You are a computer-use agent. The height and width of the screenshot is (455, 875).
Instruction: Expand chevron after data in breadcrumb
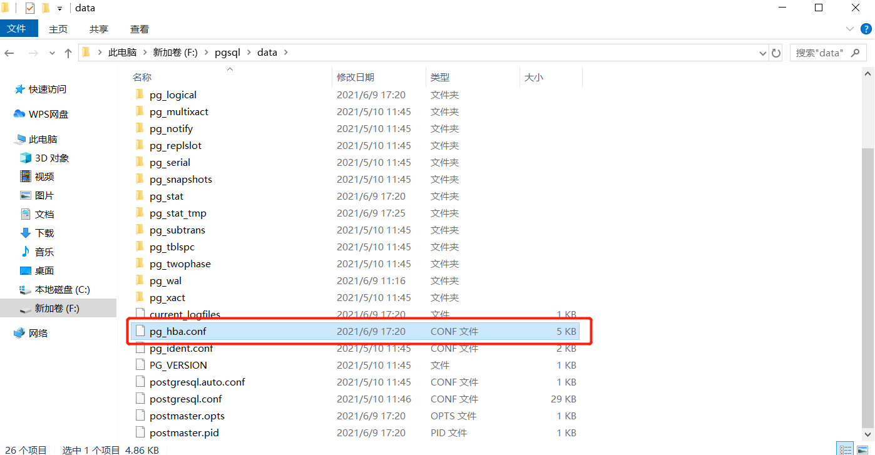click(x=286, y=53)
